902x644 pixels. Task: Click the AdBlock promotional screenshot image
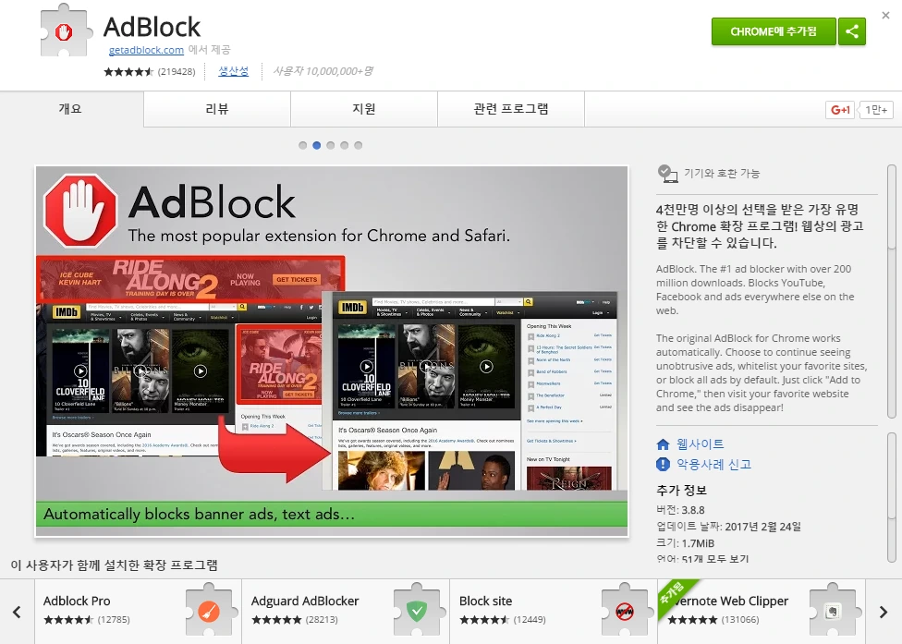[332, 351]
